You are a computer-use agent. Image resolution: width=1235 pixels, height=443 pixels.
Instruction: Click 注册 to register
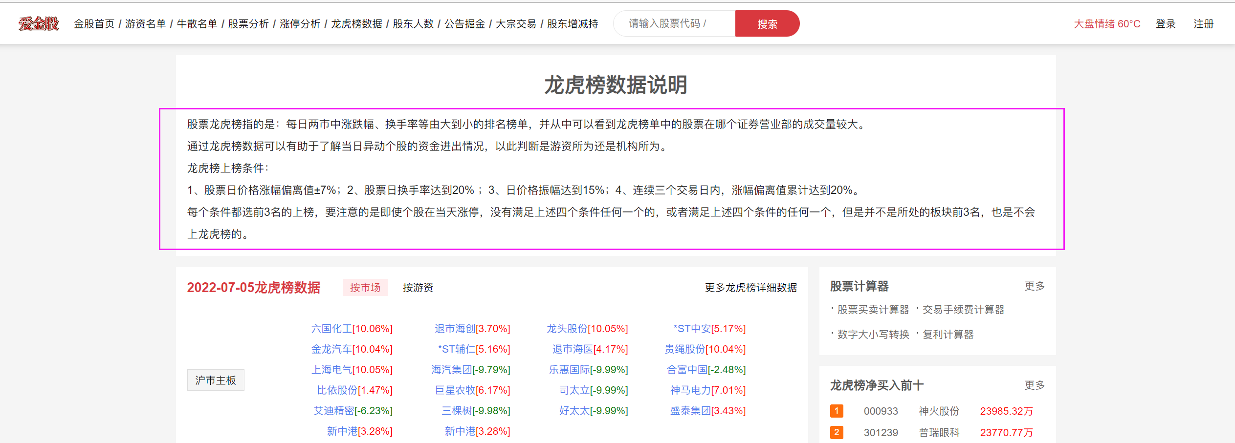point(1204,24)
